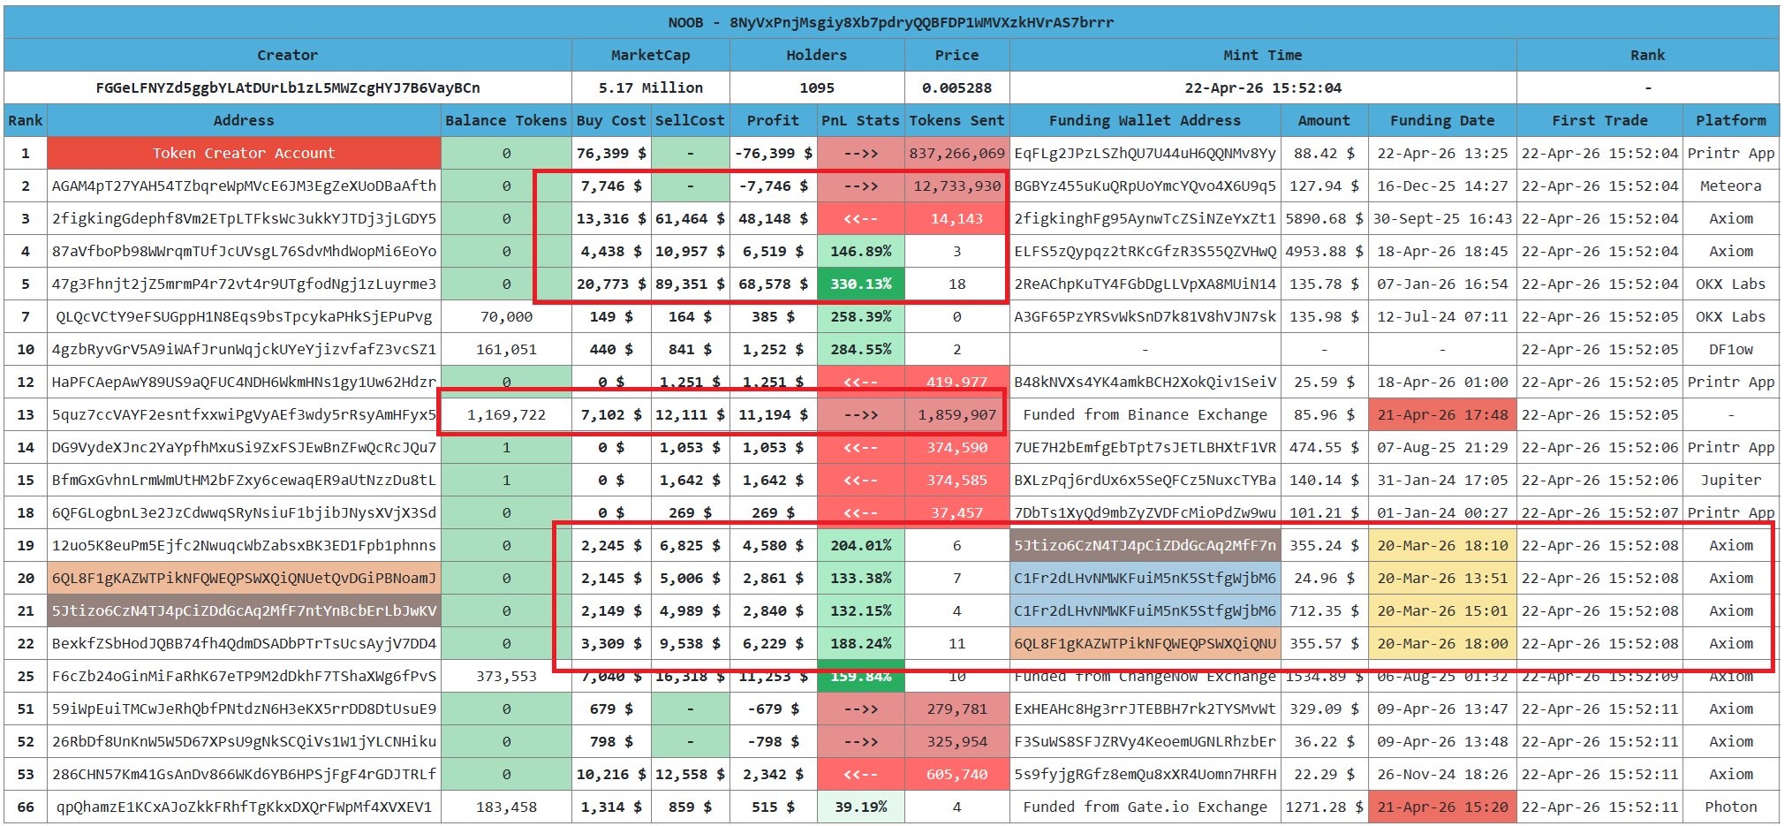Sort by the Balance Tokens column header
1784x826 pixels.
click(x=505, y=120)
